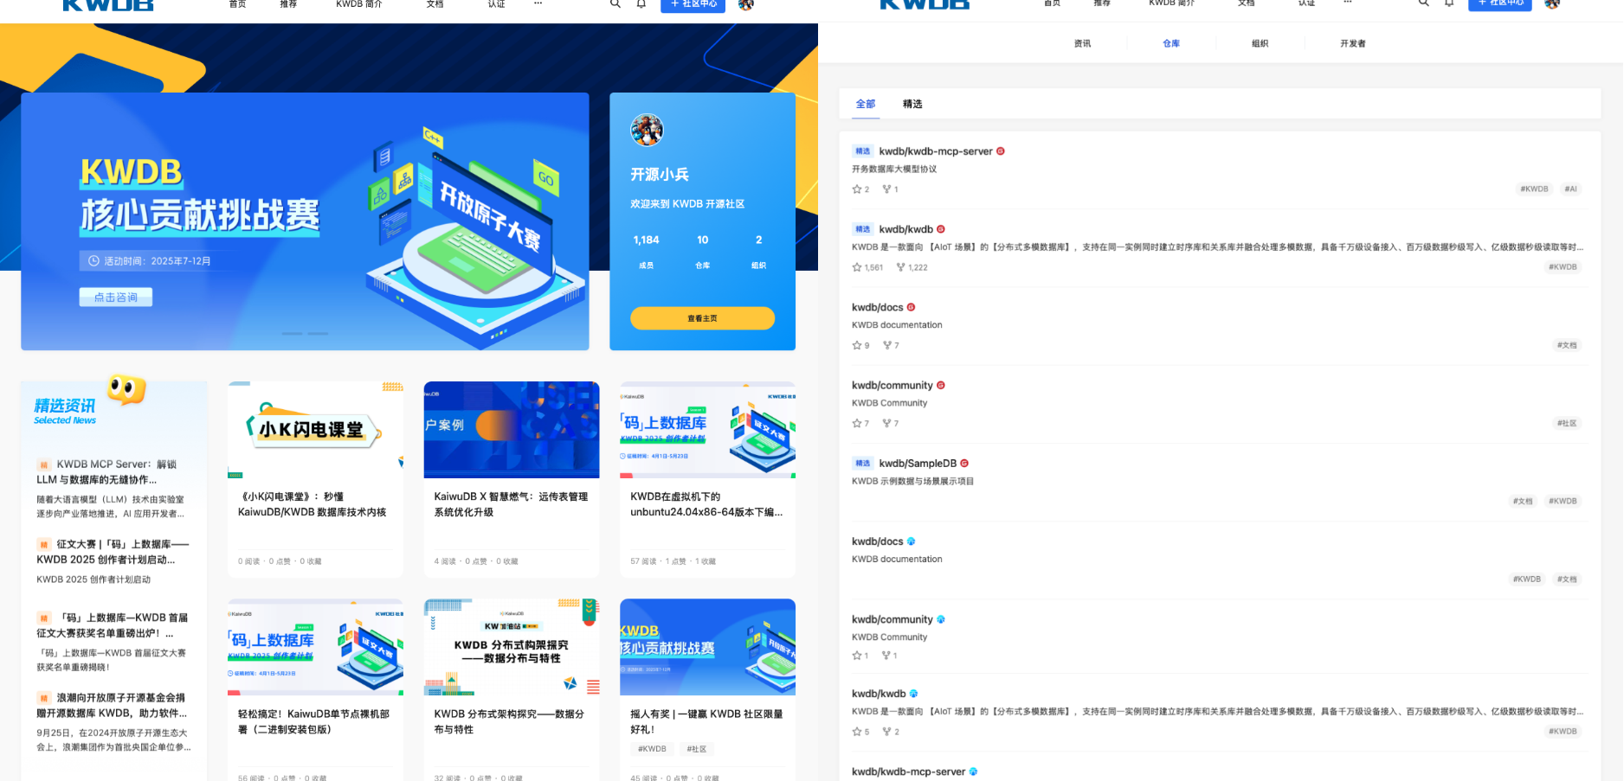
Task: Click the red Gitee badge beside kwdb/kwdb
Action: [941, 229]
